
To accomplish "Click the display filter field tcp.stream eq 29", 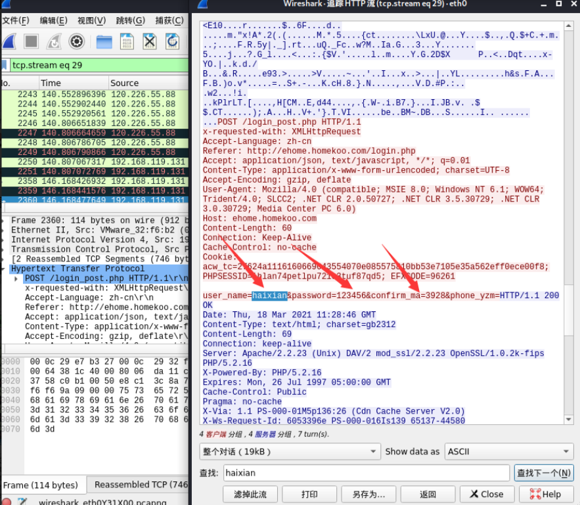I will click(99, 65).
